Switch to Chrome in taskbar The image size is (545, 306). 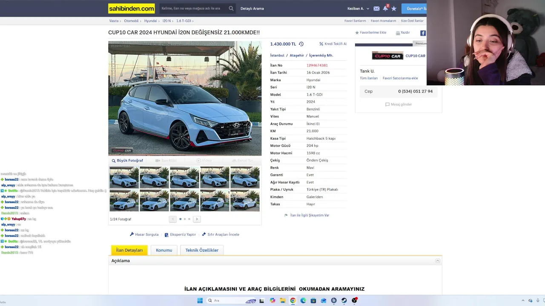(293, 300)
